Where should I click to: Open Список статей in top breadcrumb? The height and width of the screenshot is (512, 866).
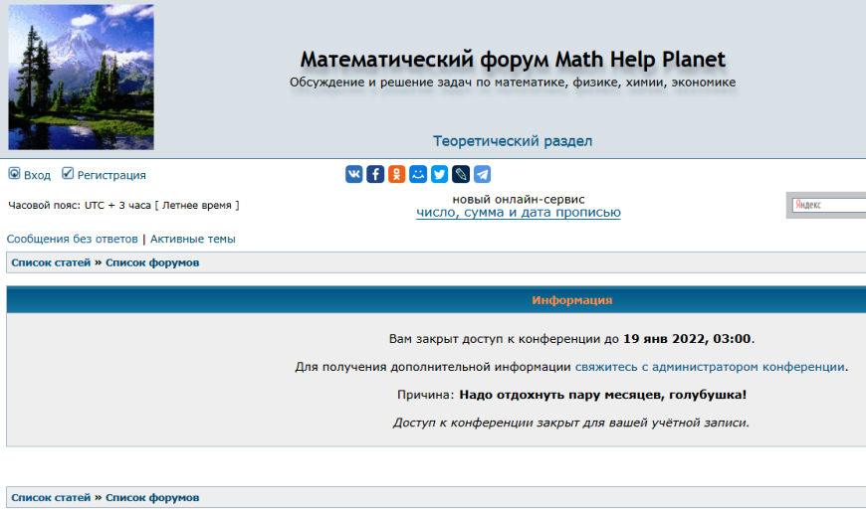click(51, 262)
